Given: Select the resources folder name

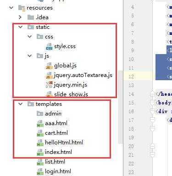Looking at the screenshot, I should tap(39, 8).
